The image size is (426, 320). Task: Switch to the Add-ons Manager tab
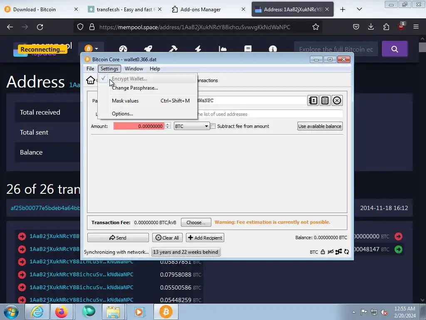[x=208, y=9]
